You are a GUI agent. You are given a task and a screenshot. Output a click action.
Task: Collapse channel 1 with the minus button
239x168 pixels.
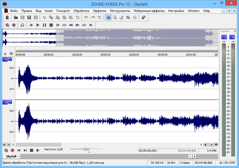click(10, 59)
